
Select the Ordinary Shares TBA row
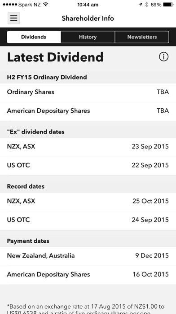coord(88,92)
